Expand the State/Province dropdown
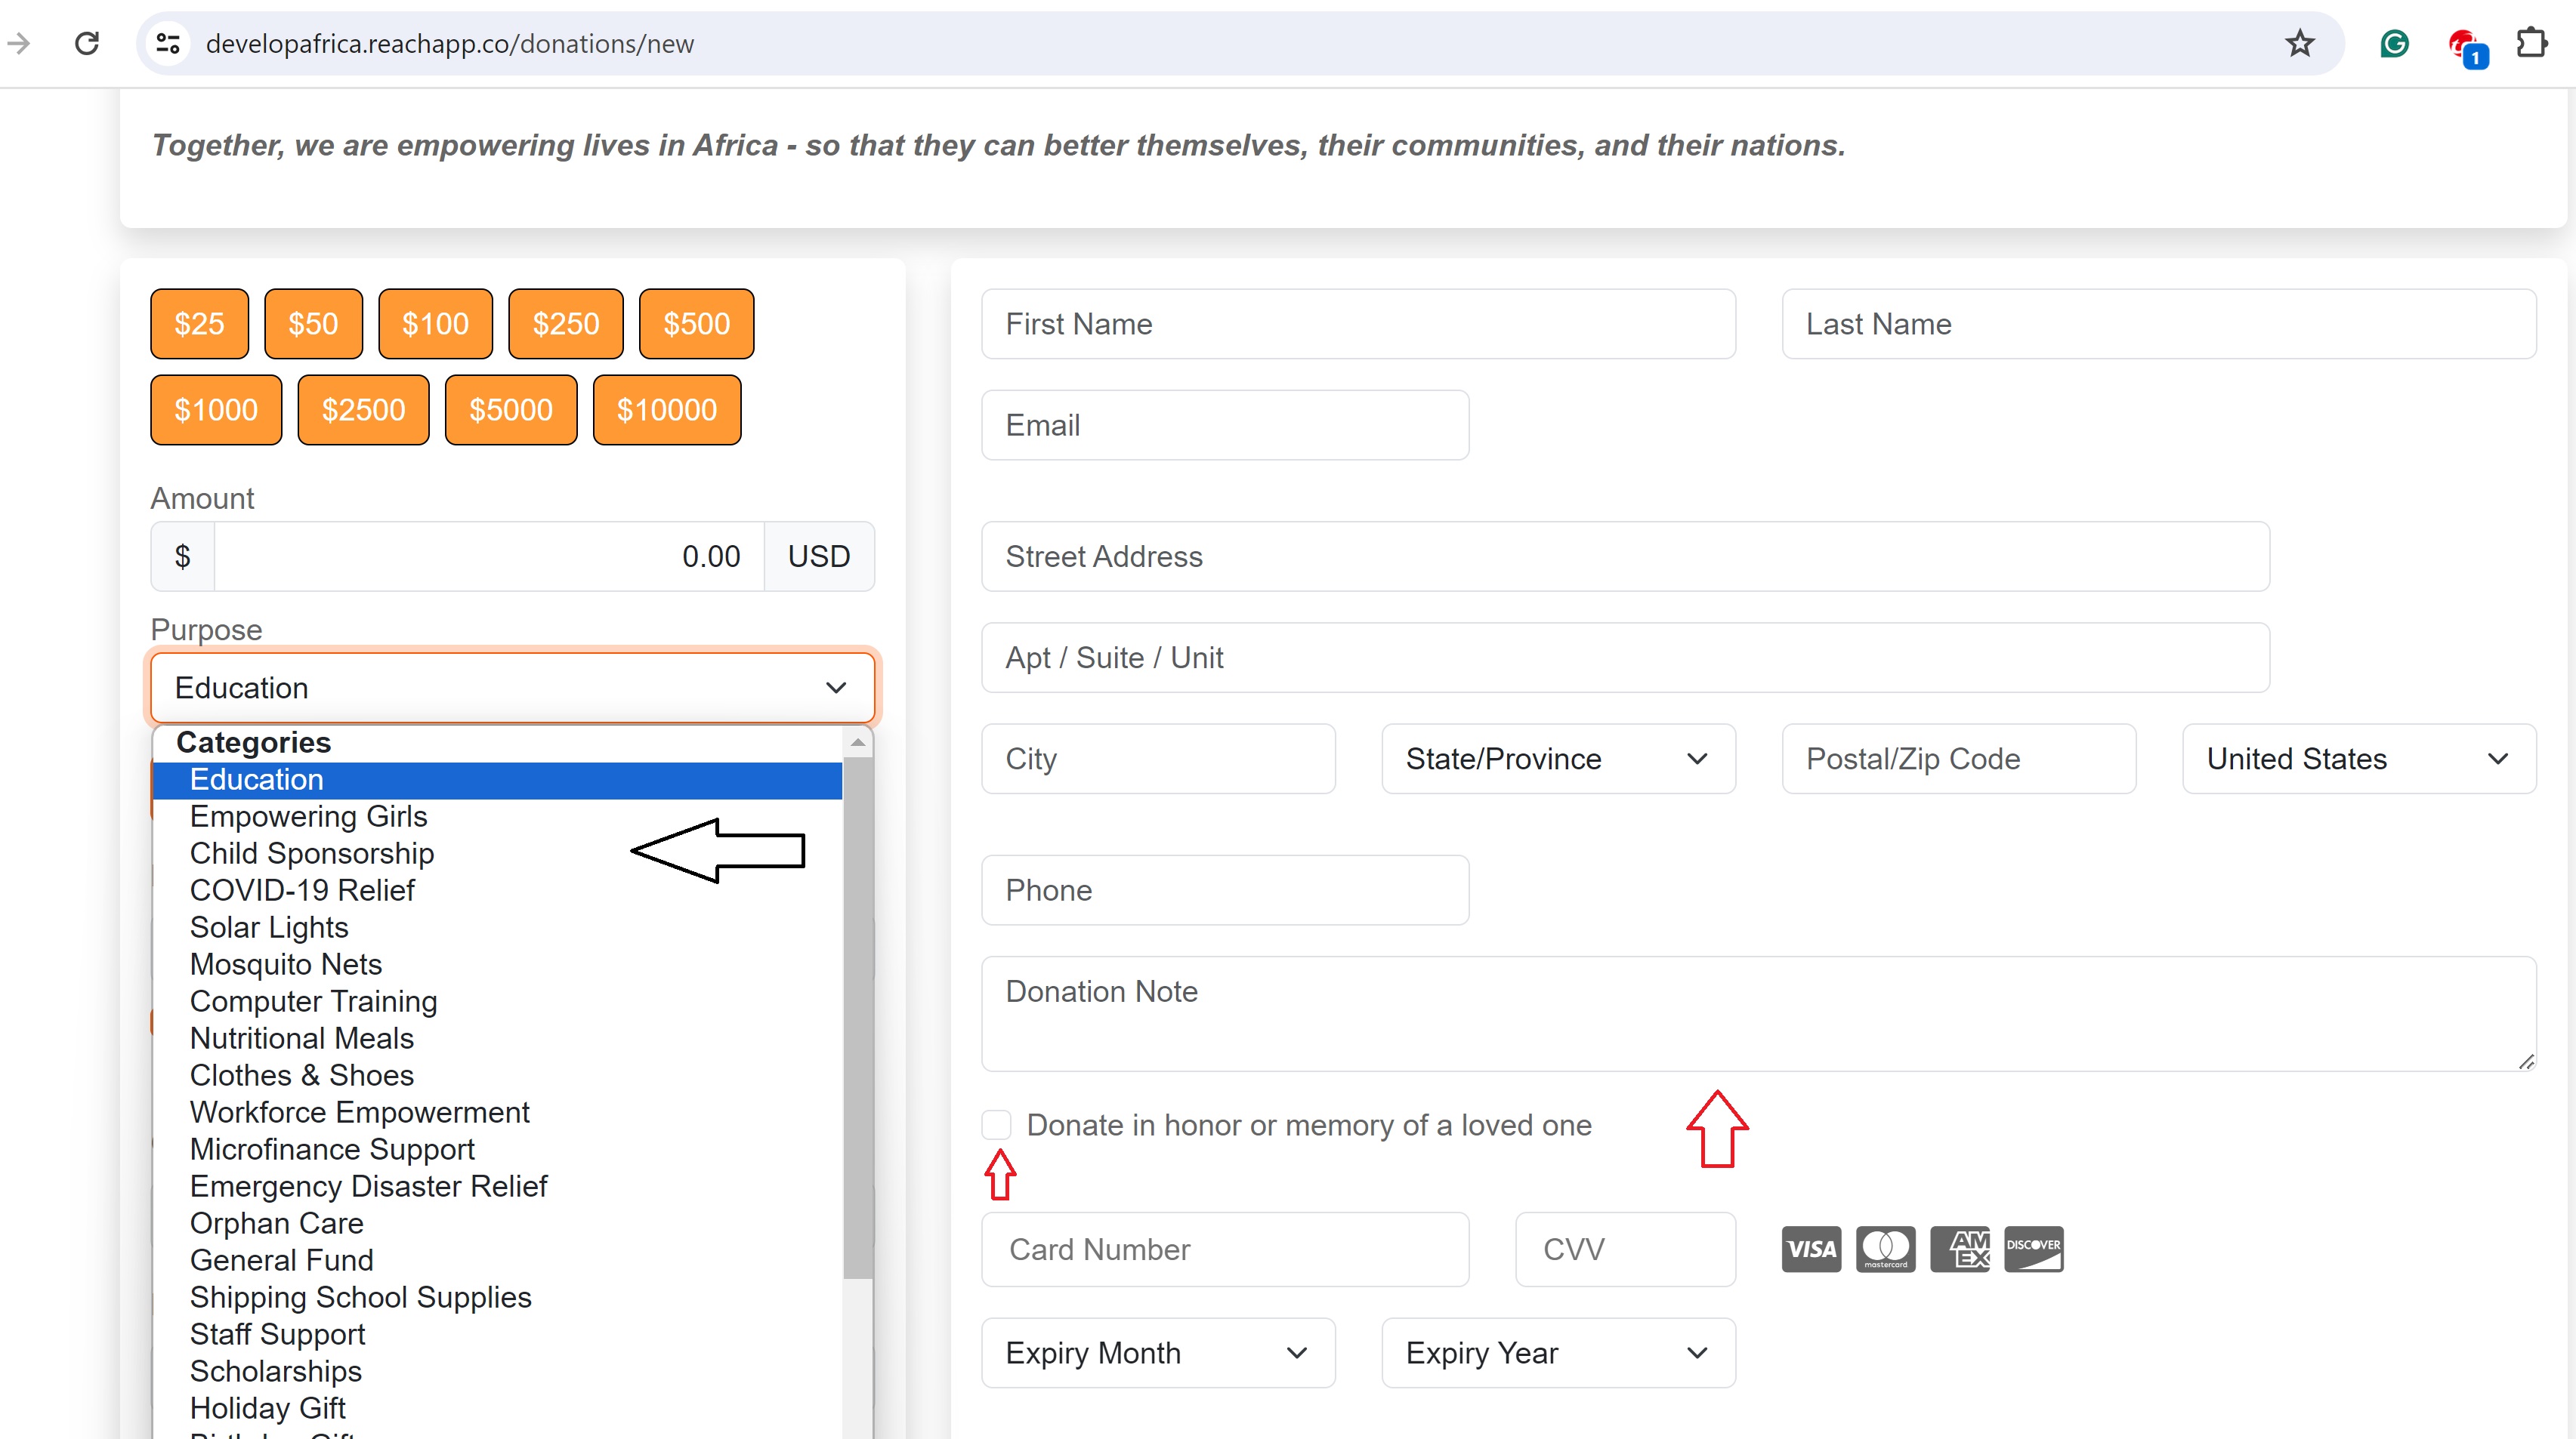Viewport: 2576px width, 1439px height. point(1558,759)
